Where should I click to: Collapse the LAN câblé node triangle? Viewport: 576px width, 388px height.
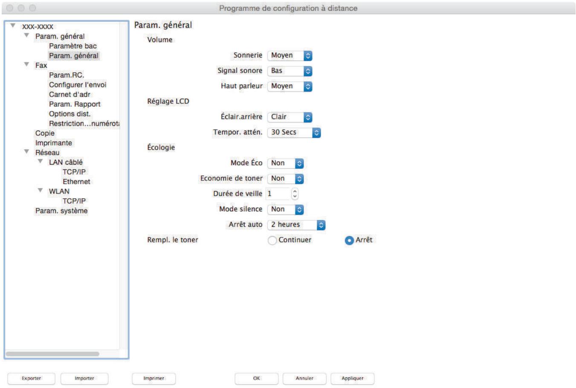pos(40,162)
